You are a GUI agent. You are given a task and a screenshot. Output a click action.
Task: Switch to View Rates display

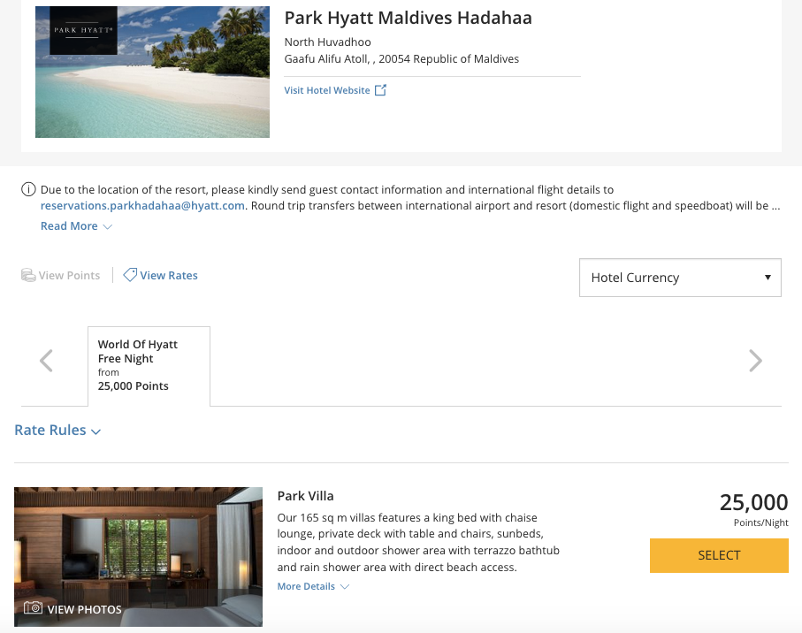click(x=169, y=276)
